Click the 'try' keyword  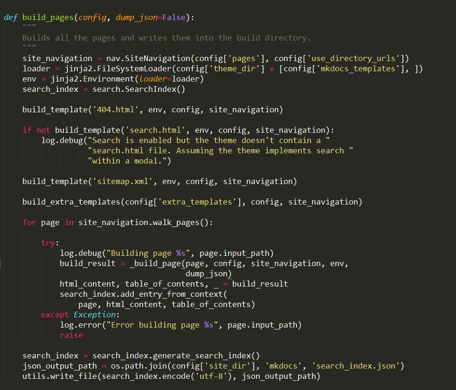48,243
